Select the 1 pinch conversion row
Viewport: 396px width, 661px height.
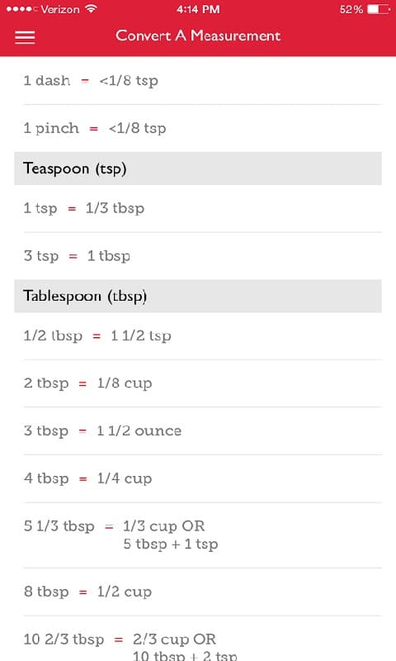[202, 128]
